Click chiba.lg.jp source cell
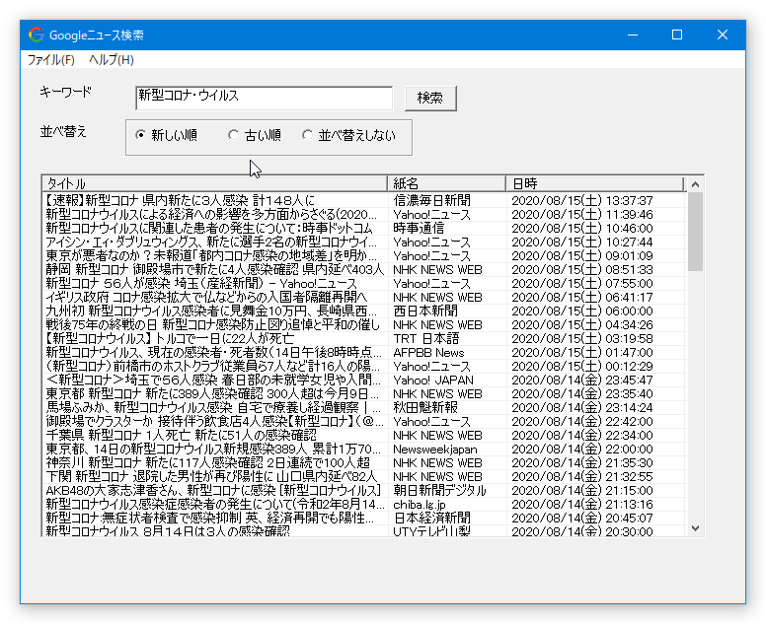Image resolution: width=766 pixels, height=624 pixels. (420, 504)
